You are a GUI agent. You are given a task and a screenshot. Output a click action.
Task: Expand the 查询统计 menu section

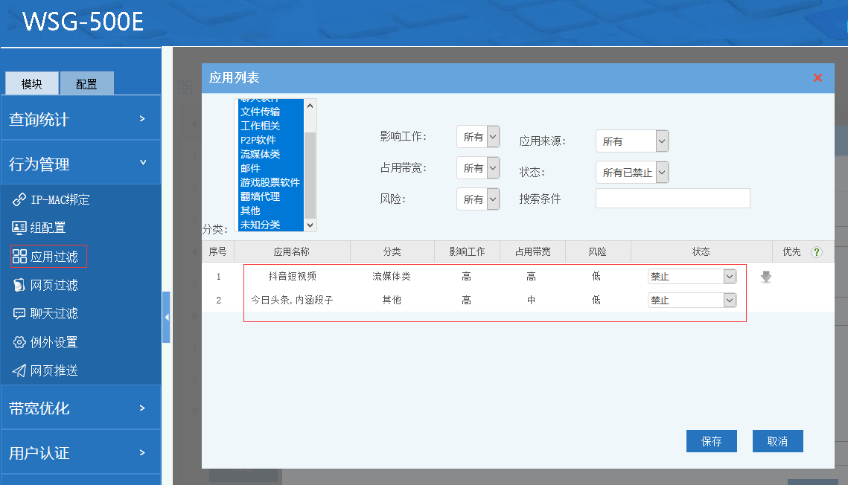click(x=80, y=119)
